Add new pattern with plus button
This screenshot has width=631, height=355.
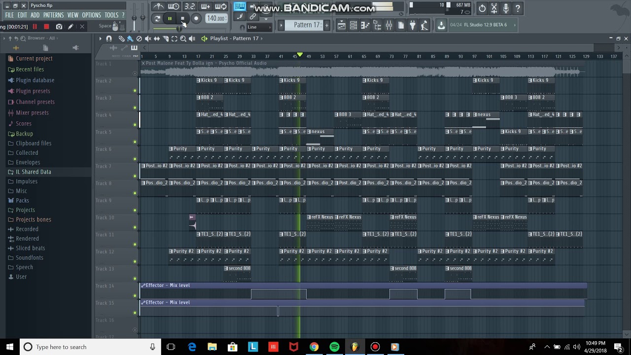326,25
